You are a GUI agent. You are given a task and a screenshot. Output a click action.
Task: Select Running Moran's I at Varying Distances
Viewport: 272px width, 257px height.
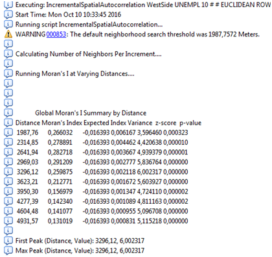point(74,73)
